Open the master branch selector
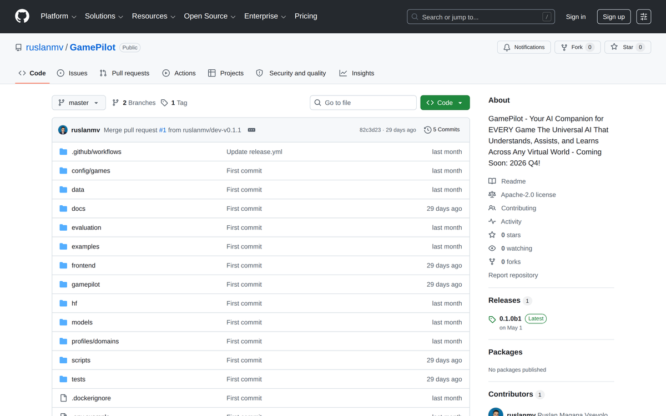 [x=79, y=103]
